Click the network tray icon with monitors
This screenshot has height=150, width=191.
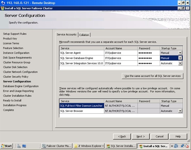tap(182, 146)
